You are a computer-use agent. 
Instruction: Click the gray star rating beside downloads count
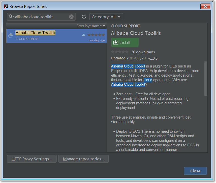pyautogui.click(x=120, y=52)
